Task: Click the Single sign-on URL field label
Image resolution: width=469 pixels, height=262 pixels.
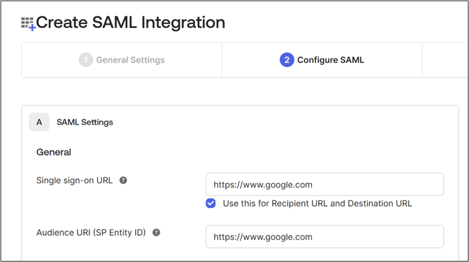Action: (74, 180)
